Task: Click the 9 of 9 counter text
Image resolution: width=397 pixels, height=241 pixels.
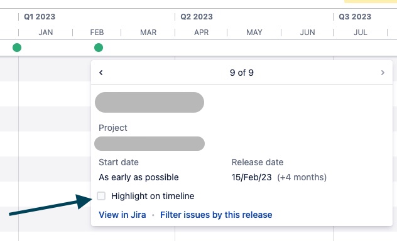Action: tap(242, 73)
